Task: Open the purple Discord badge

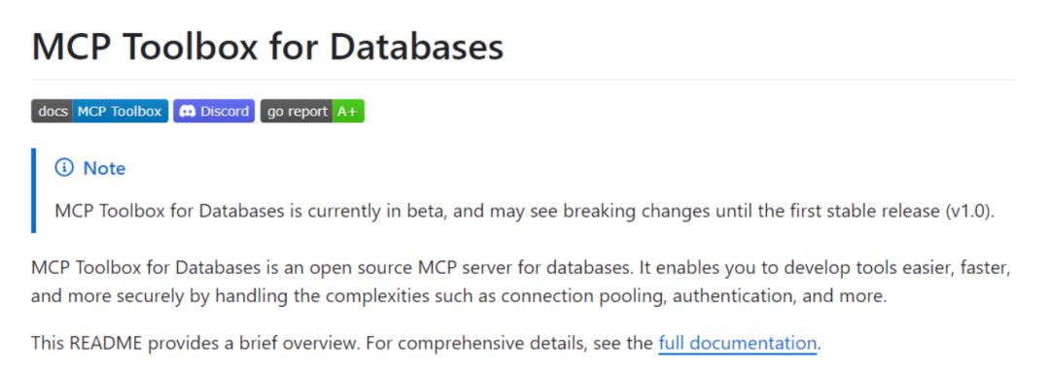Action: point(214,111)
